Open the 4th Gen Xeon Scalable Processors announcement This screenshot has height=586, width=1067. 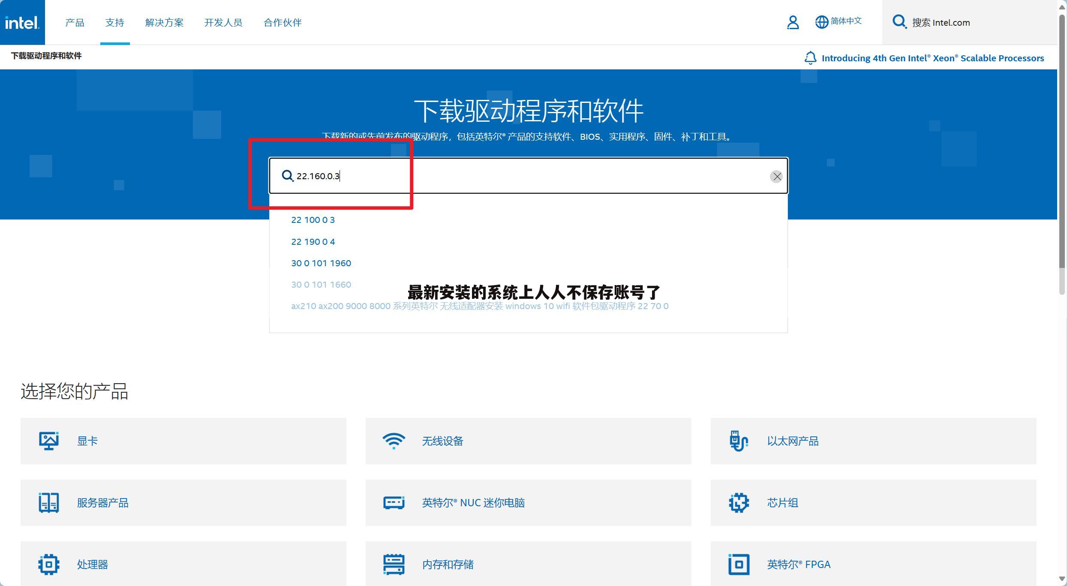click(933, 58)
